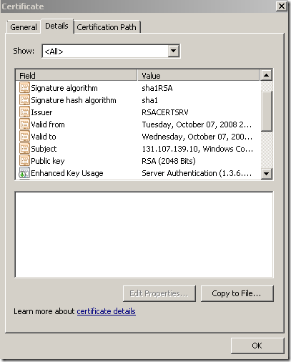Select the 'Signature algorithm' row text
Viewport: 291px width, 362px height.
tap(64, 88)
